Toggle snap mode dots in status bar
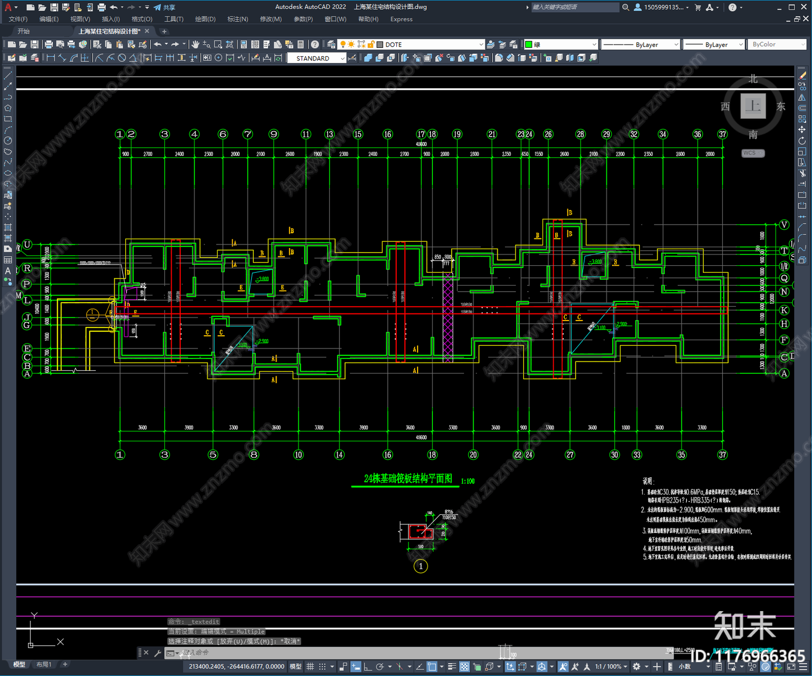812x676 pixels. [322, 666]
